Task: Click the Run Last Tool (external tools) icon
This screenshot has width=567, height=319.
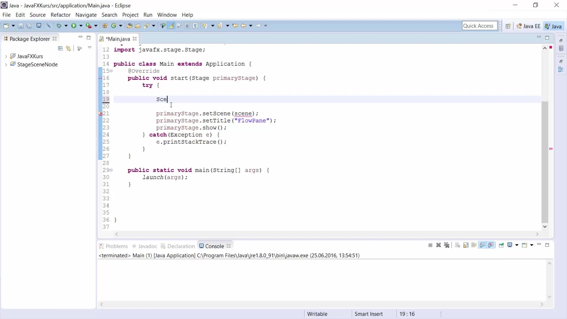Action: [88, 26]
